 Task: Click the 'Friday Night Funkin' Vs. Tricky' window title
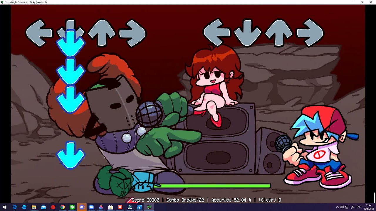pos(26,2)
